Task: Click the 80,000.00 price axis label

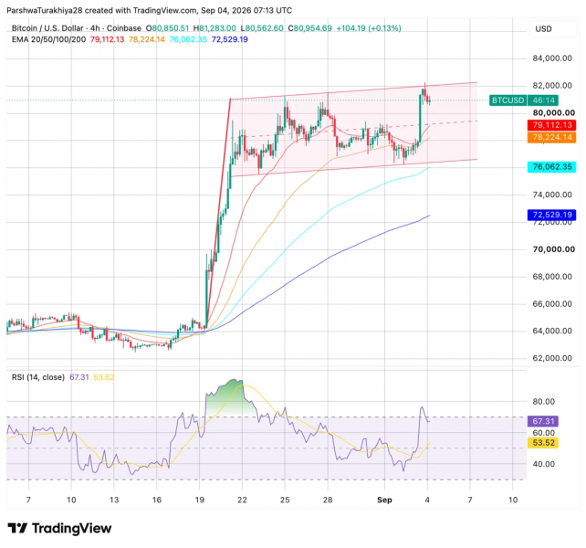Action: (x=553, y=113)
